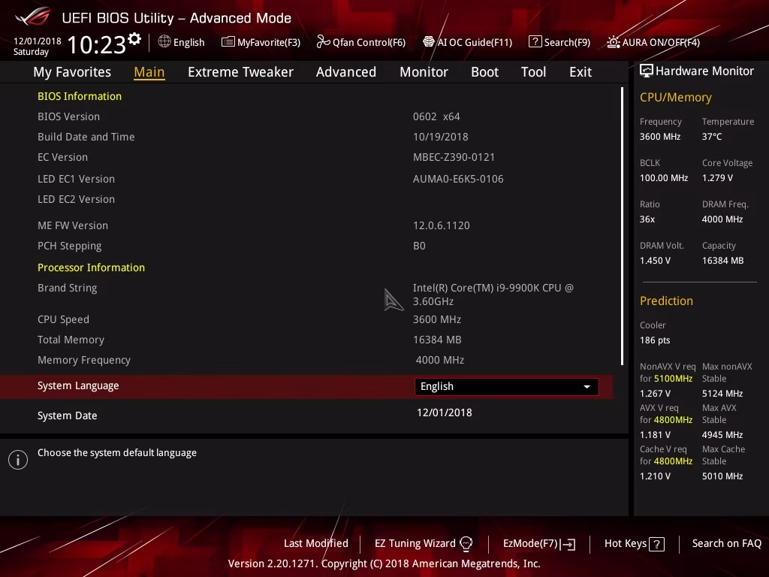Screen dimensions: 769x577
Task: Open clock settings gear icon
Action: [134, 39]
